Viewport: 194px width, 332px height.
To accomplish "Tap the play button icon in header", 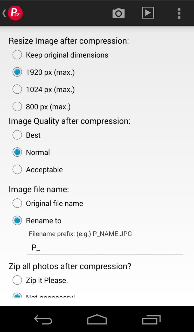I will pos(148,13).
